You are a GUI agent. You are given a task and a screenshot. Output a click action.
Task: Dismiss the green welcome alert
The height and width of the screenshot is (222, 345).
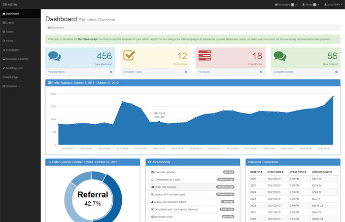tap(337, 39)
